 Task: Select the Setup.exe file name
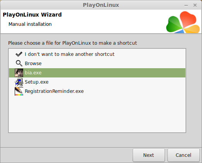[x=37, y=82]
